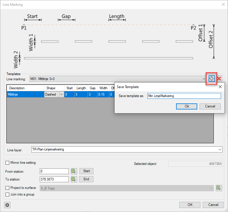Image resolution: width=228 pixels, height=212 pixels.
Task: Click the red delete template icon
Action: (219, 79)
